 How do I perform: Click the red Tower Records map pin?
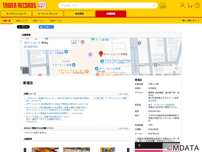click(x=101, y=54)
